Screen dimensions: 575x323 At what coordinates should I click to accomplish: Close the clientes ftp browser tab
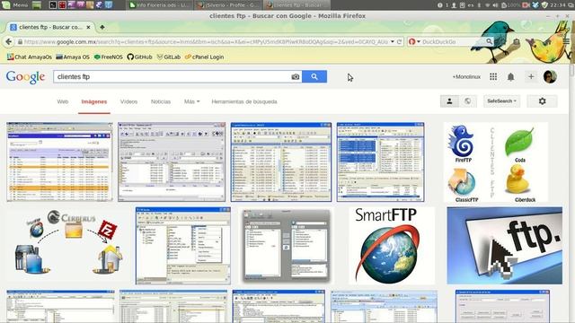pyautogui.click(x=88, y=27)
